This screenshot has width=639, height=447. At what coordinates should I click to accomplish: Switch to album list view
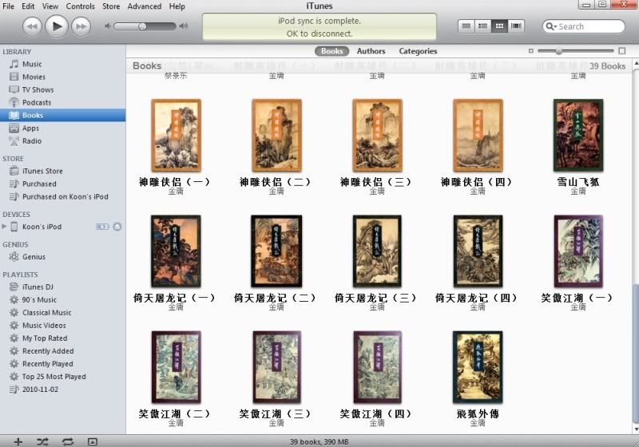click(482, 26)
